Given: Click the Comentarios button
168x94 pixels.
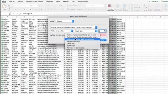Looking at the screenshot, I should [164, 1].
